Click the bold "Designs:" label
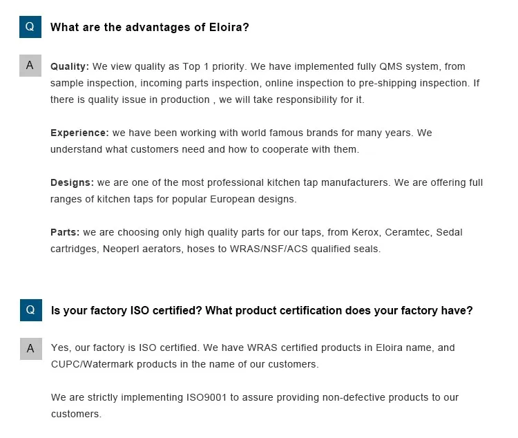Screen dimensions: 518x438 click(72, 183)
